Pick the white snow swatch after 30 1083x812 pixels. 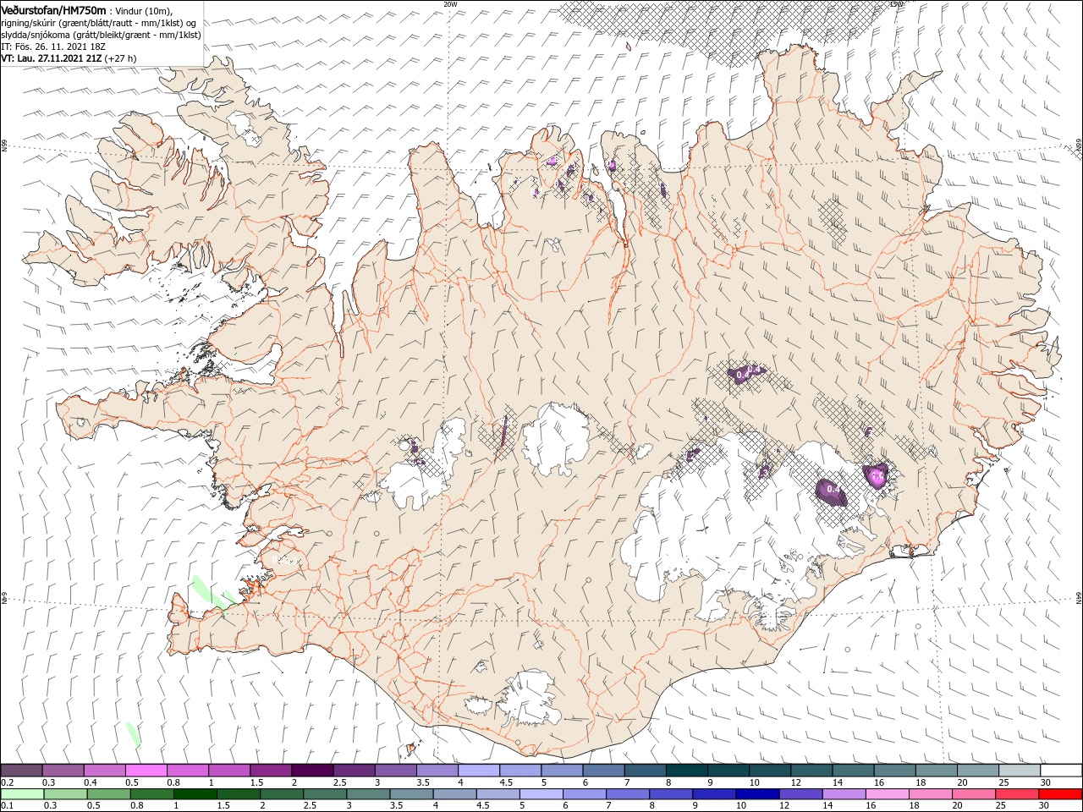pyautogui.click(x=1062, y=771)
